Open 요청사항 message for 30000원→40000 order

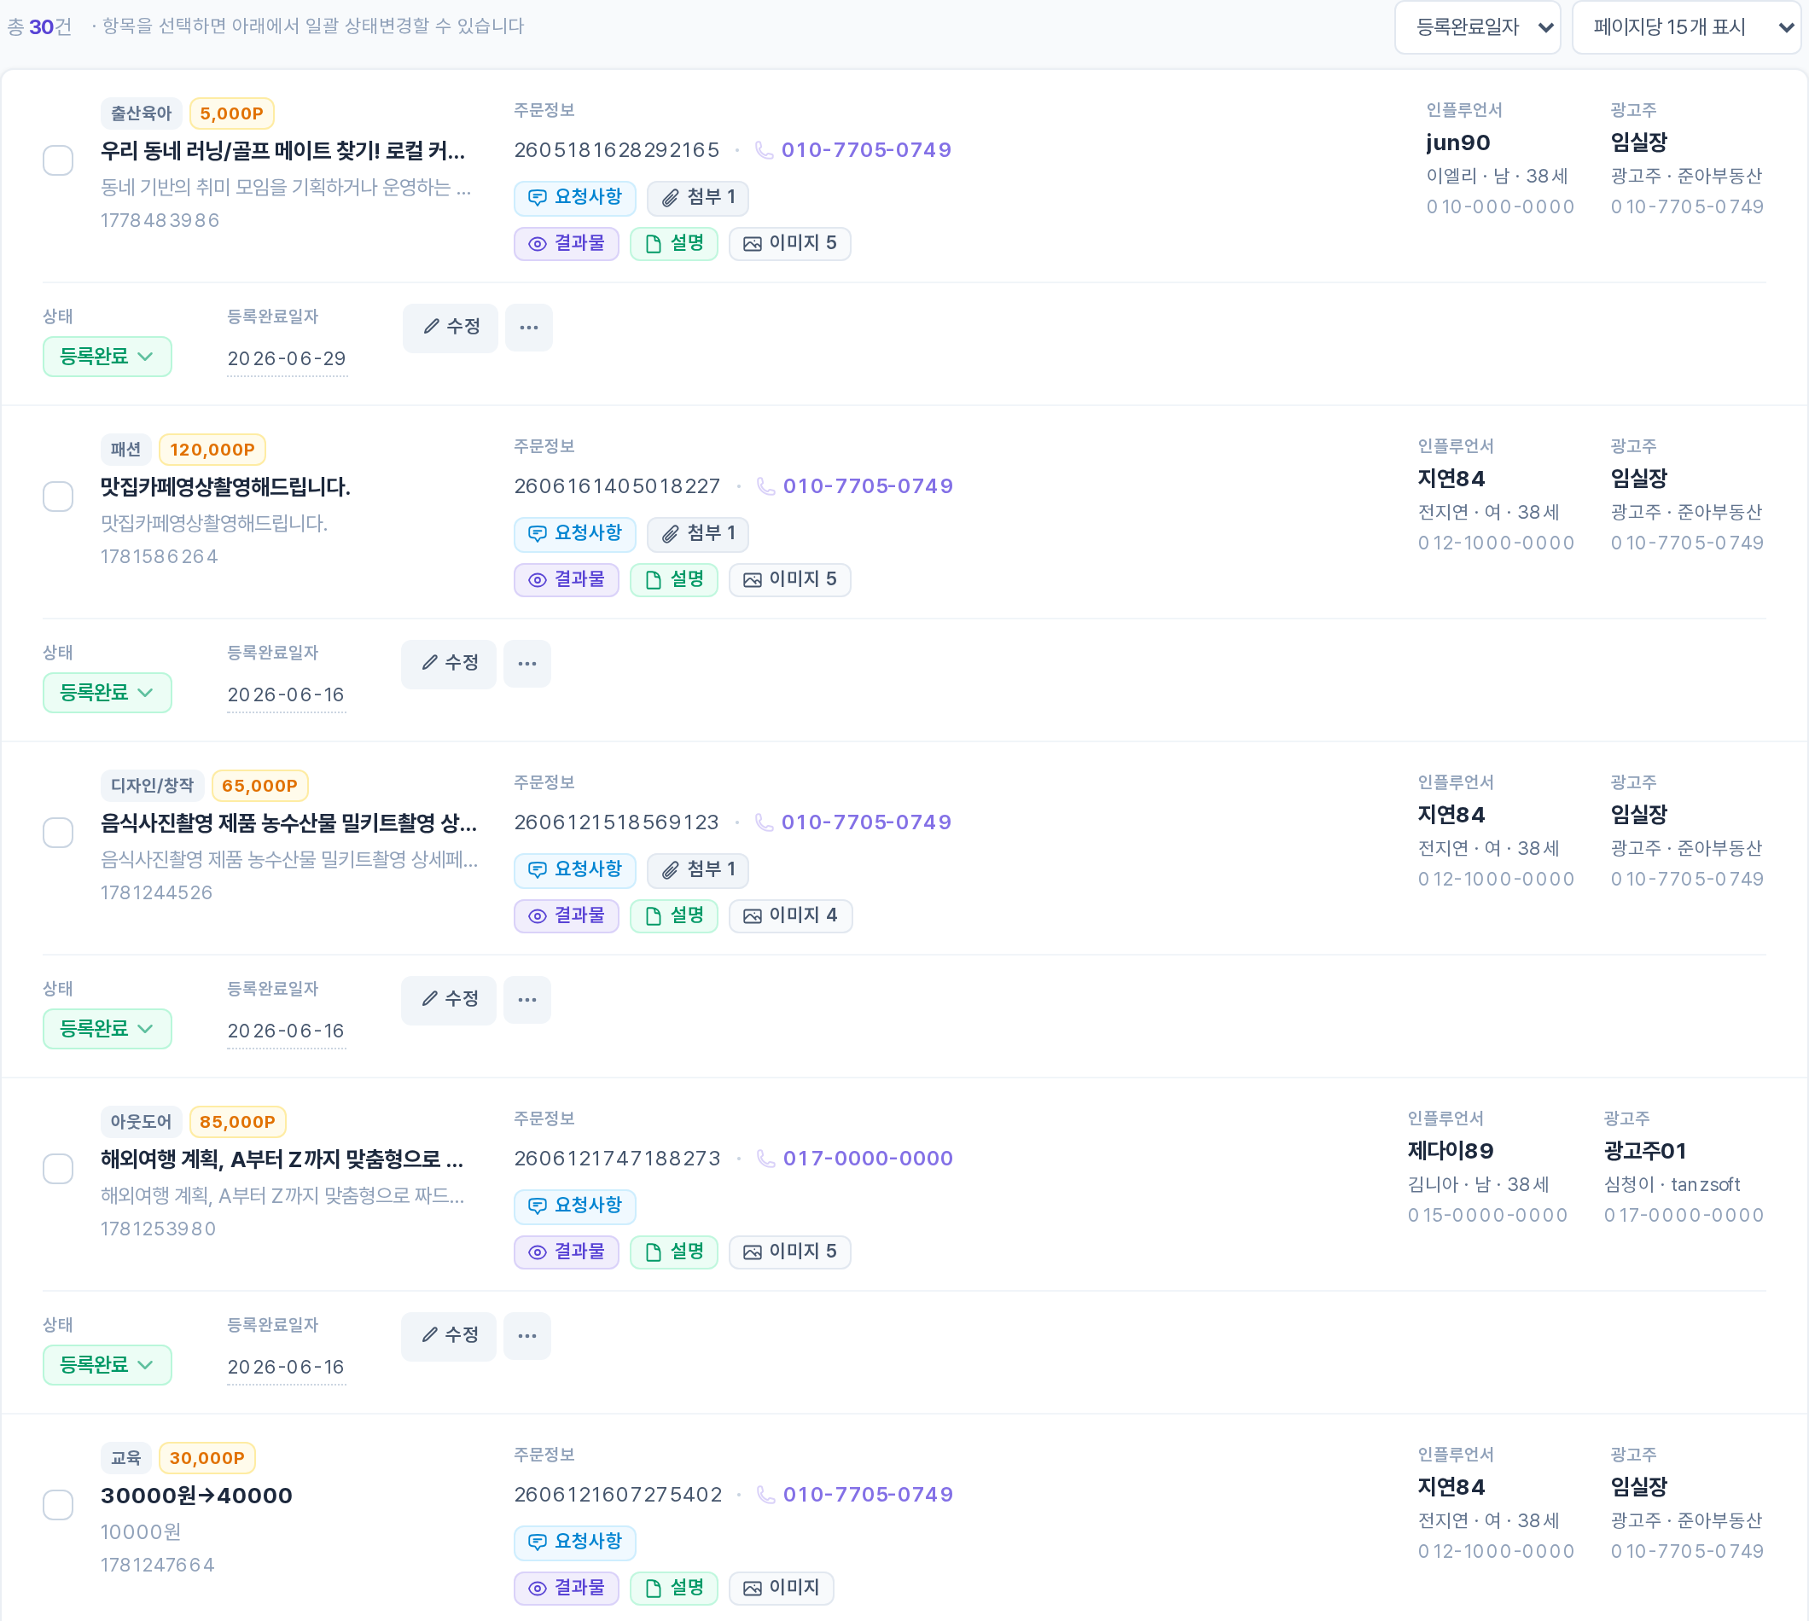pos(574,1542)
